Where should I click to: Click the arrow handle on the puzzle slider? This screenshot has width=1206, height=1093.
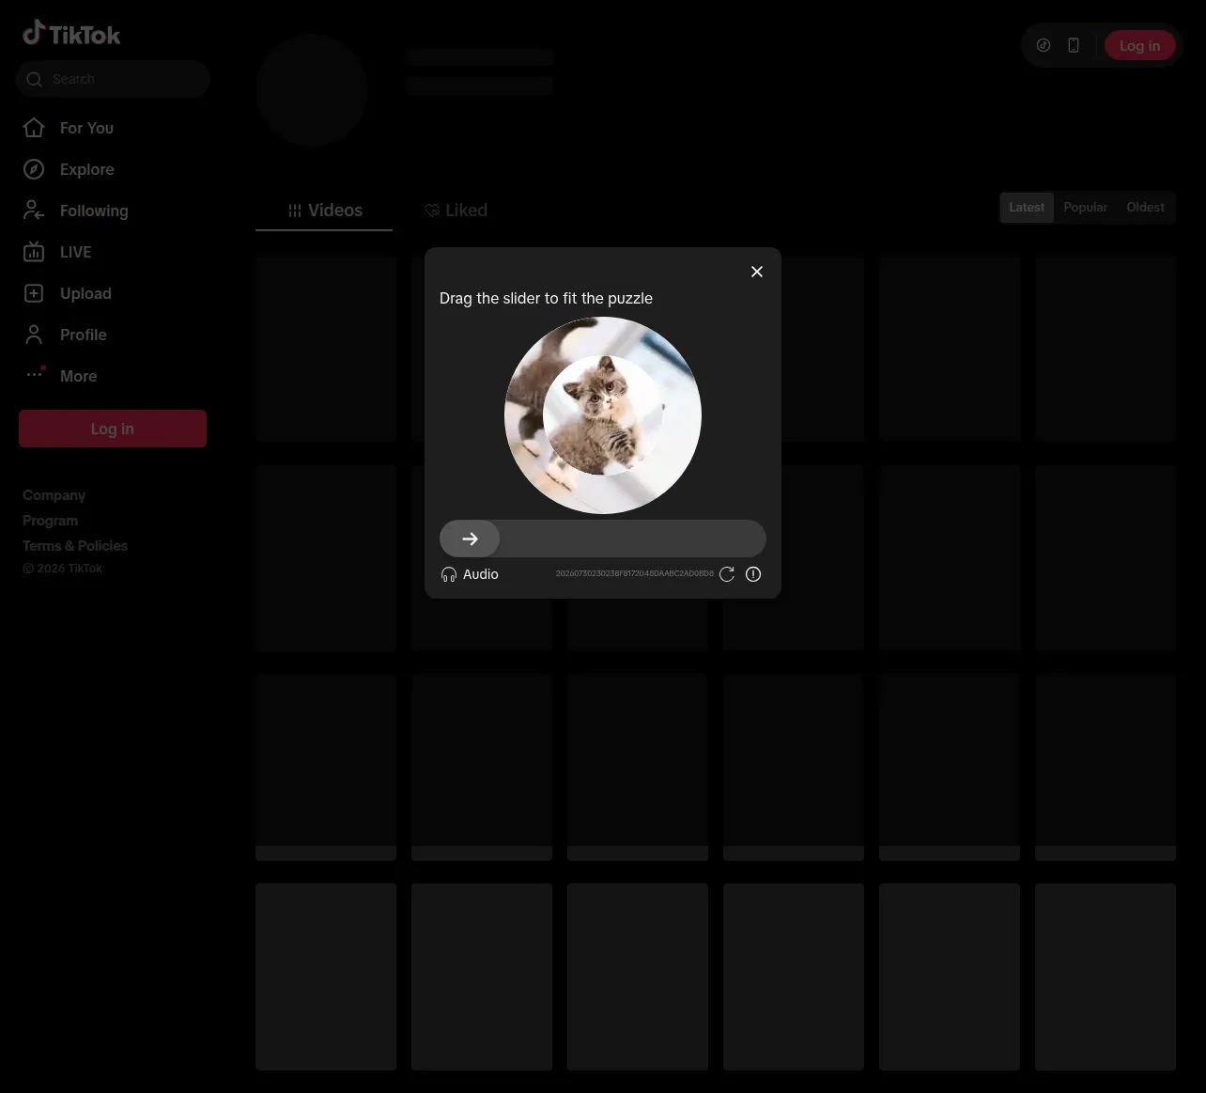pyautogui.click(x=470, y=539)
